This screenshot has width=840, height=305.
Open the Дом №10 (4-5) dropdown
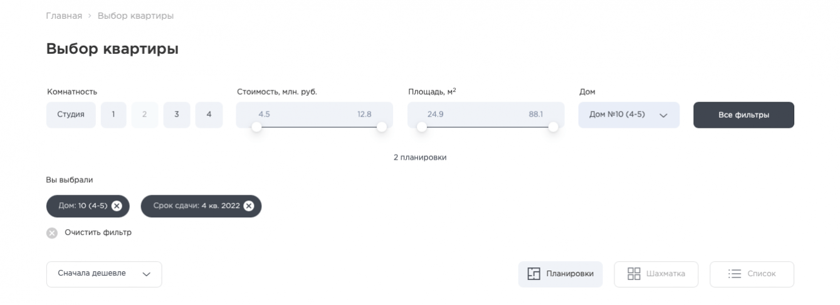click(628, 115)
